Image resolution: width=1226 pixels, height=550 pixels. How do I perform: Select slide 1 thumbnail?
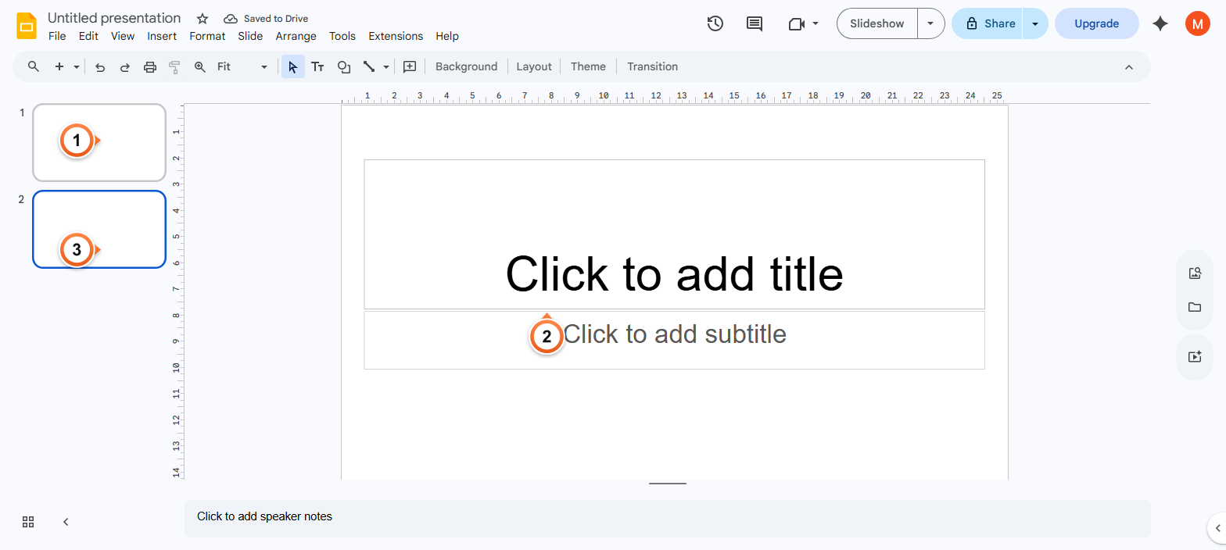(x=99, y=142)
